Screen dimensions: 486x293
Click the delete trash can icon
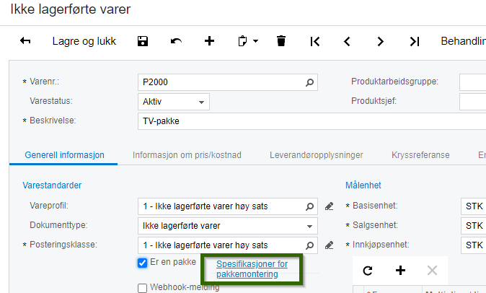pyautogui.click(x=281, y=41)
